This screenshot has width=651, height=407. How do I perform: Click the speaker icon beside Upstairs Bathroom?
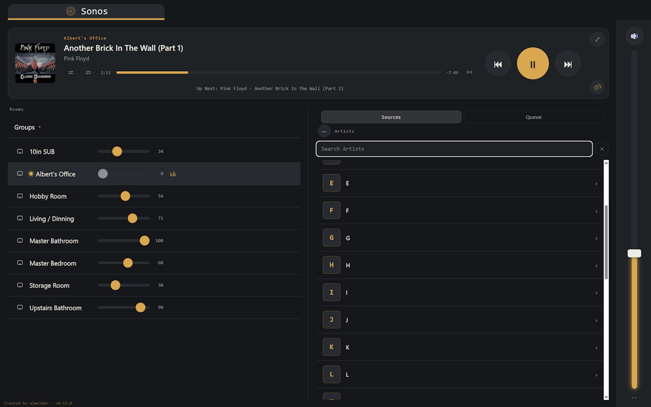click(x=20, y=308)
